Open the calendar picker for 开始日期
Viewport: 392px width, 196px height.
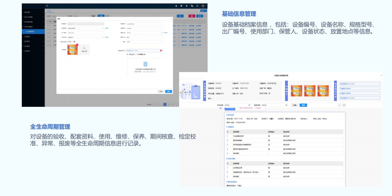pyautogui.click(x=249, y=105)
